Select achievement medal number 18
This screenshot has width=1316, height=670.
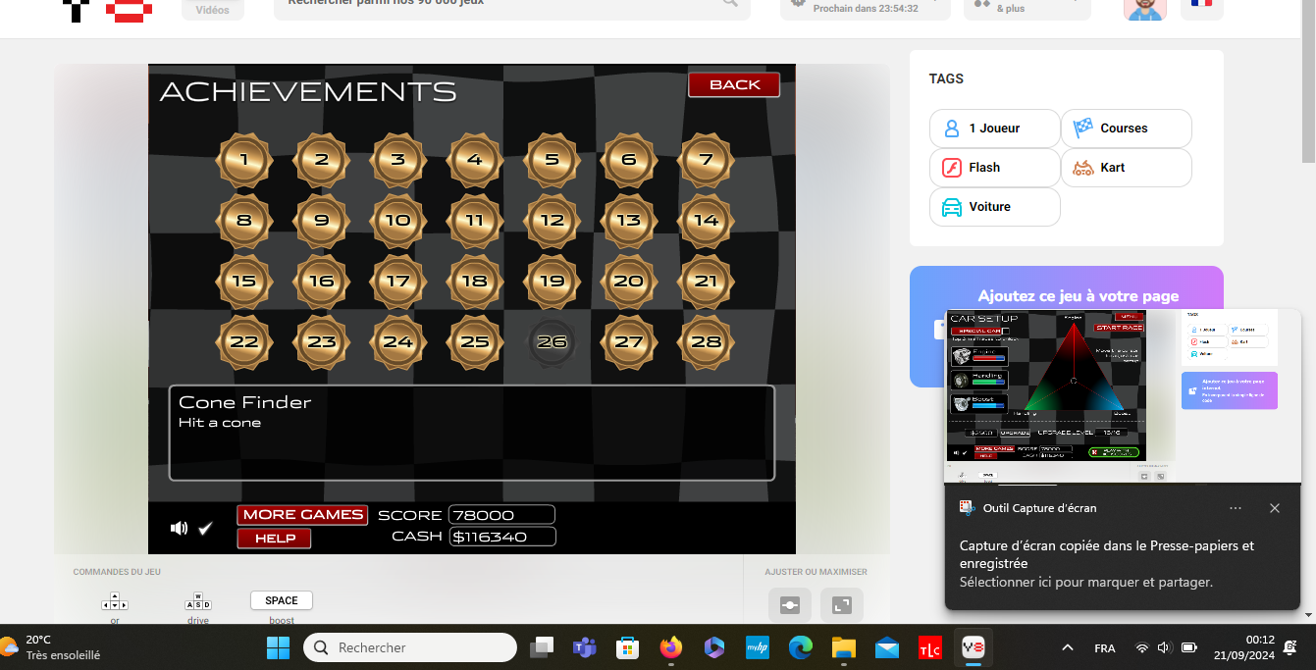coord(475,282)
